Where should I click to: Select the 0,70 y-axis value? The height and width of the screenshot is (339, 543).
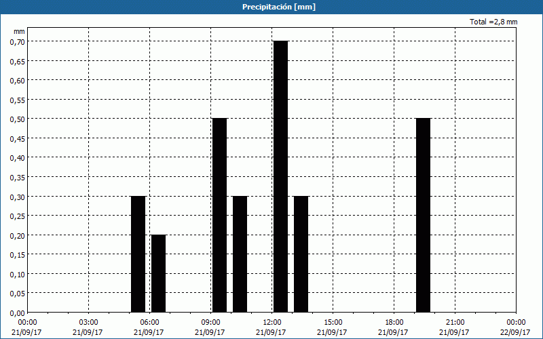point(18,42)
